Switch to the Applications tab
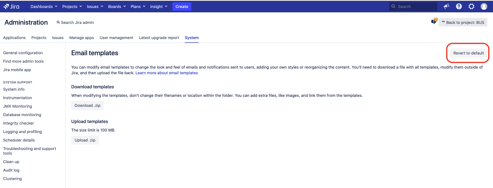This screenshot has height=188, width=493. click(14, 37)
